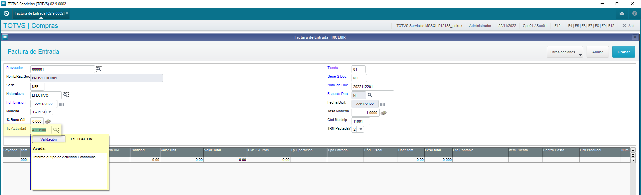Click the Validación button in help popup
Image resolution: width=641 pixels, height=195 pixels.
[x=49, y=139]
